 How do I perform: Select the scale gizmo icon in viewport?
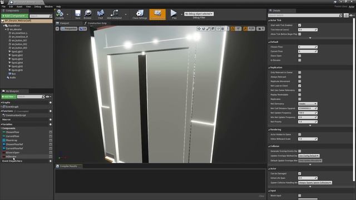pyautogui.click(x=208, y=28)
